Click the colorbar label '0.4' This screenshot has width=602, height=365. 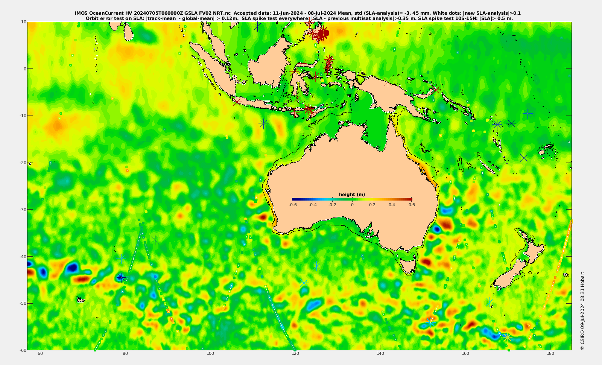pos(392,205)
